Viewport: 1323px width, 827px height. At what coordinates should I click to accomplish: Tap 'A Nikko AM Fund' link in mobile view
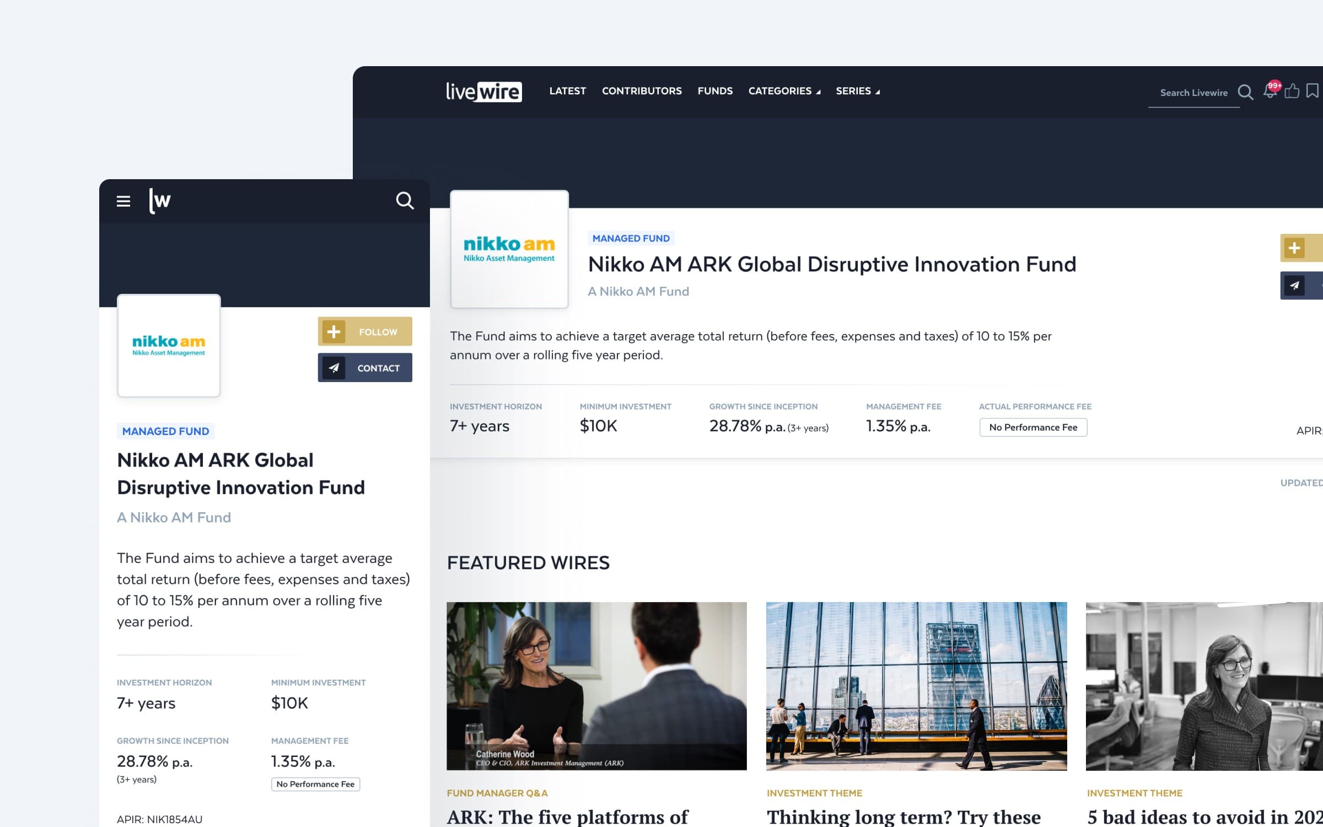(174, 517)
